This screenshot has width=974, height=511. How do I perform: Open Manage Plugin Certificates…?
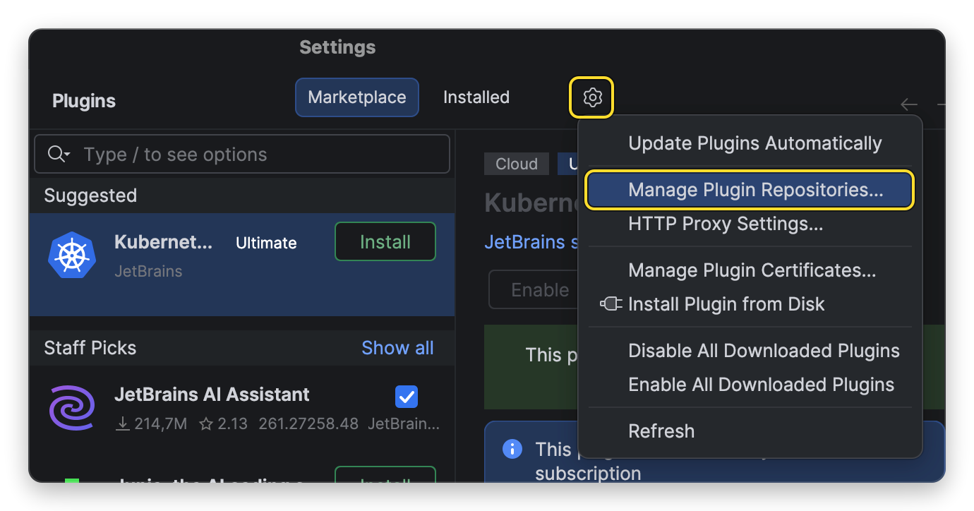click(x=750, y=270)
